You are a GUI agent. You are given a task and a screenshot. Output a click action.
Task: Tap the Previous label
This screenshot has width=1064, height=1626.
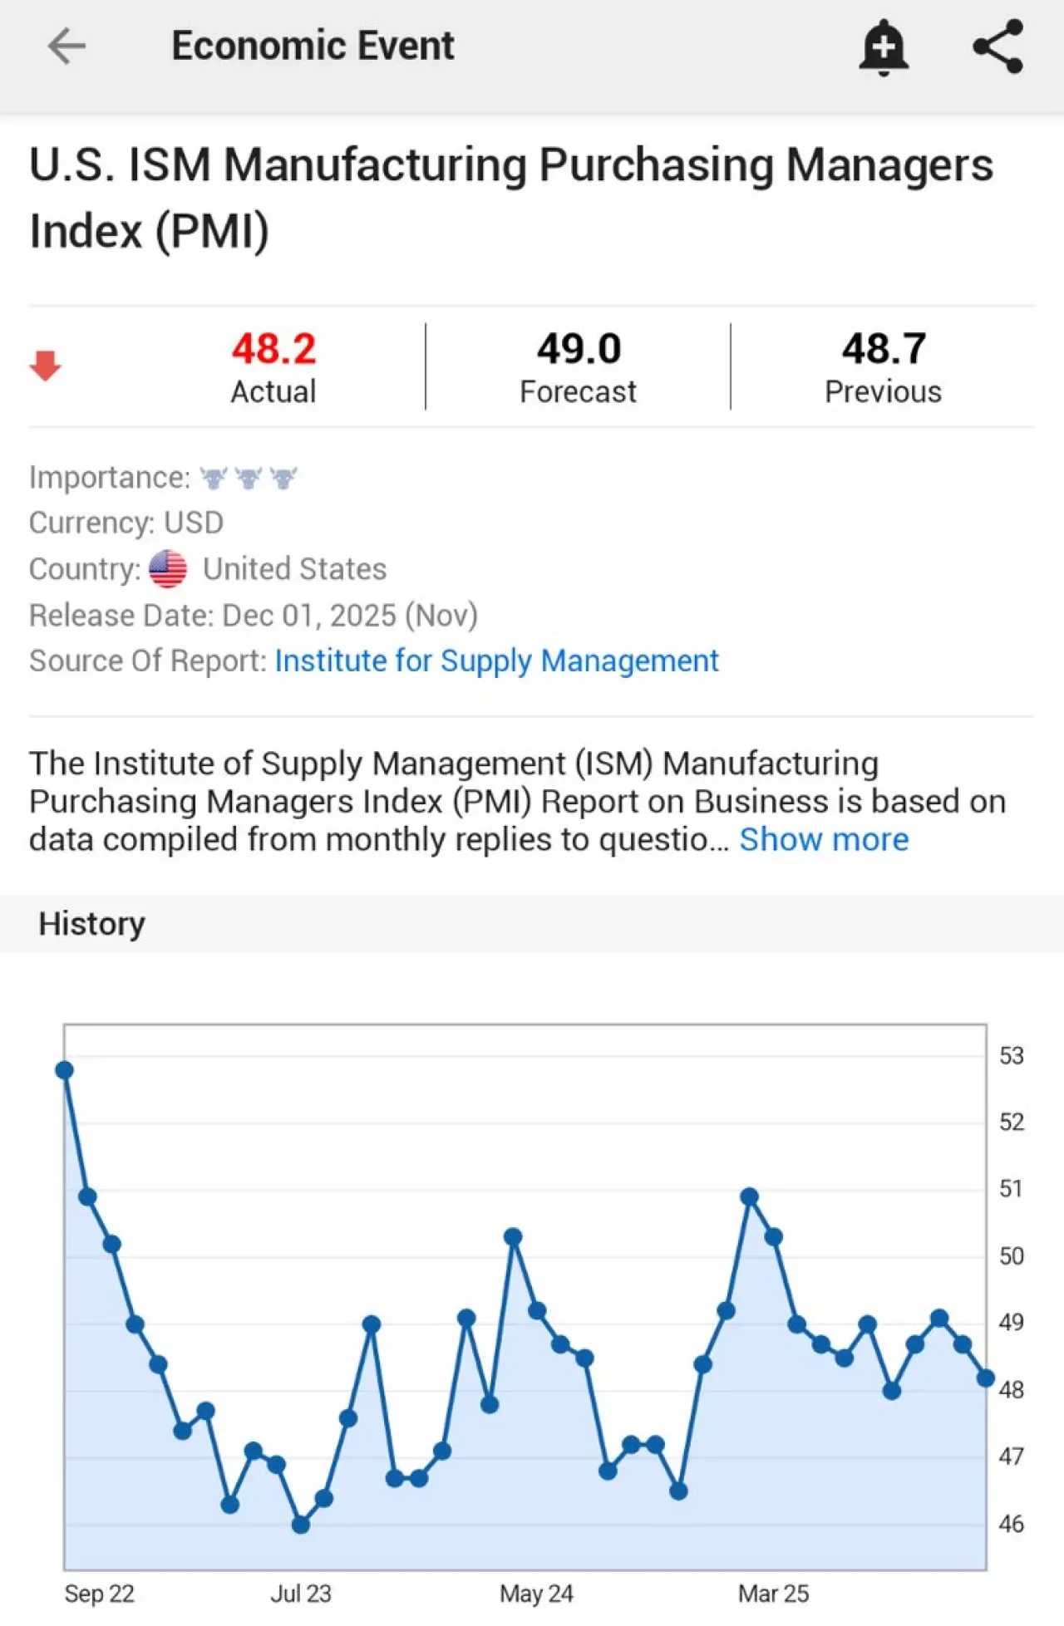click(884, 392)
